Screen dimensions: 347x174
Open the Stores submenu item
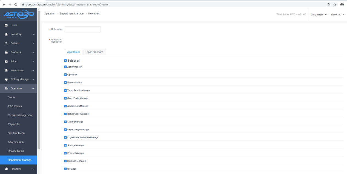pos(12,97)
